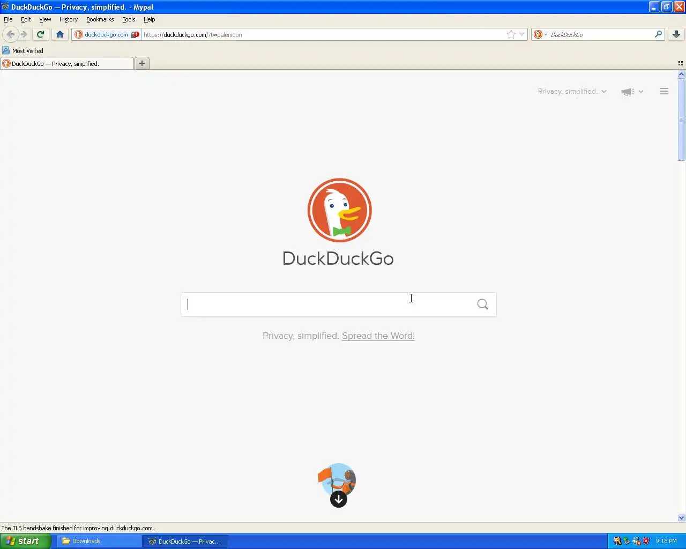Select the DuckDuckGo — Privacy, simplified. tab

[67, 63]
